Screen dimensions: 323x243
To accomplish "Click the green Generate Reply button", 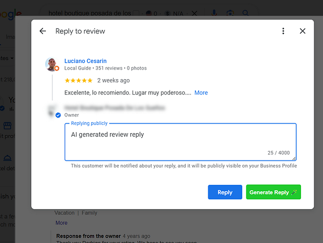I will [273, 192].
